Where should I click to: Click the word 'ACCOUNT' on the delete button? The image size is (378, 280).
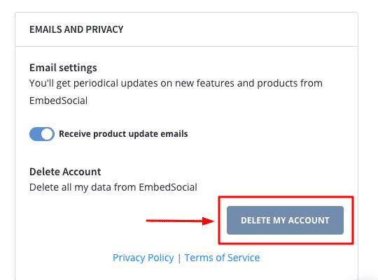[309, 221]
